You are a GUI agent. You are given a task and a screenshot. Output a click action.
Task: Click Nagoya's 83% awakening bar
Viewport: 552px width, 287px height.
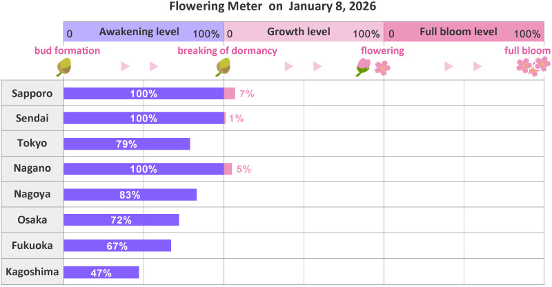tap(130, 195)
